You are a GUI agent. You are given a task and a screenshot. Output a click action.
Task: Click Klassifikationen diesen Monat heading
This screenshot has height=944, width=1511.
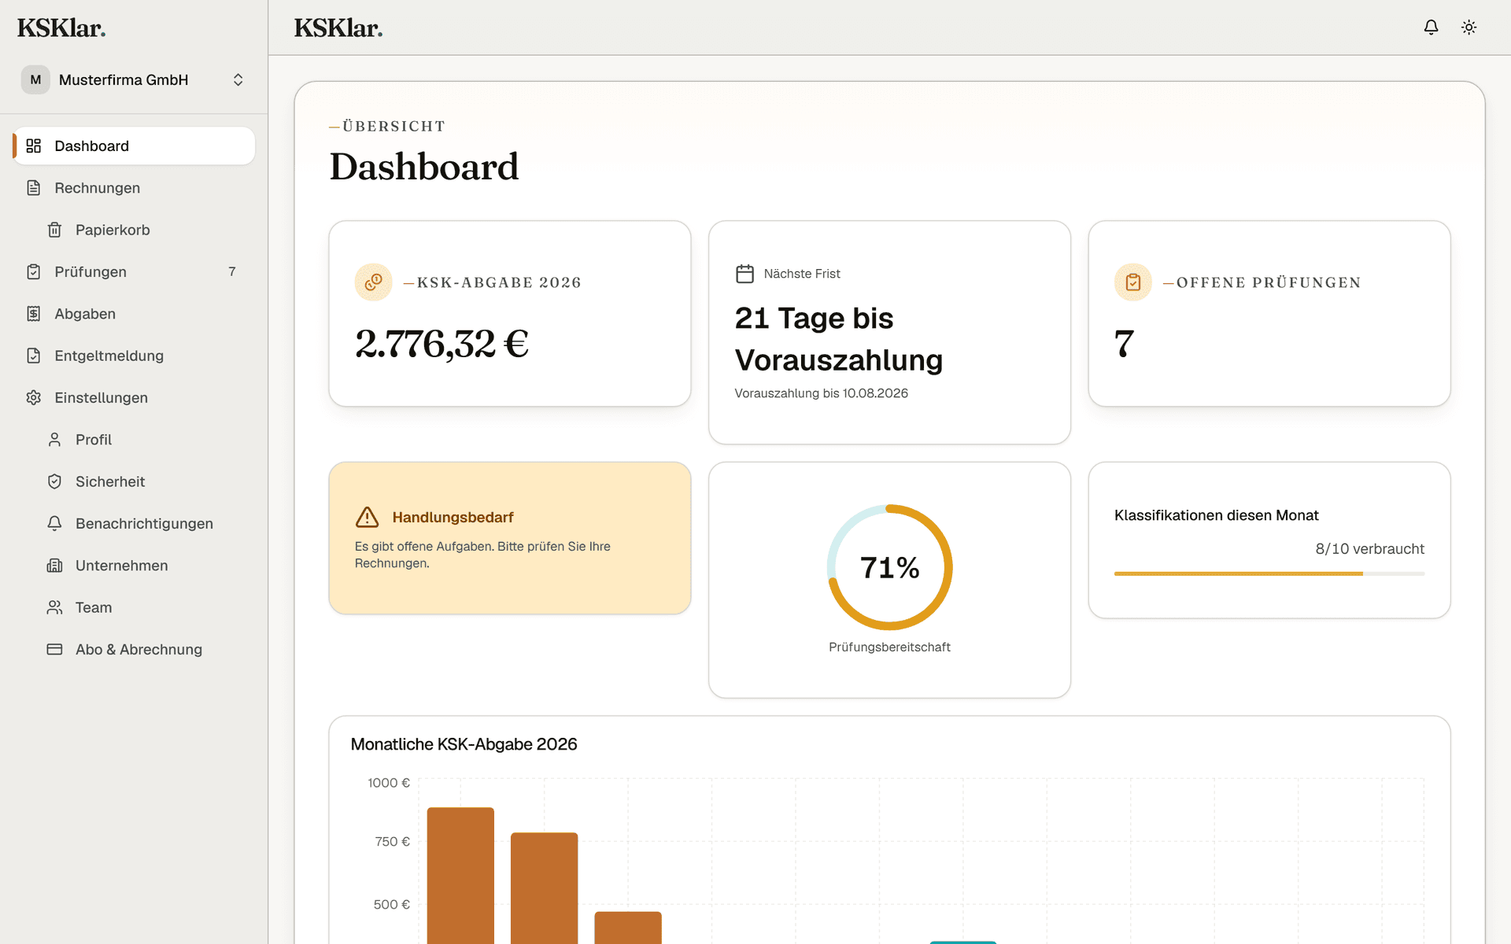(x=1216, y=515)
